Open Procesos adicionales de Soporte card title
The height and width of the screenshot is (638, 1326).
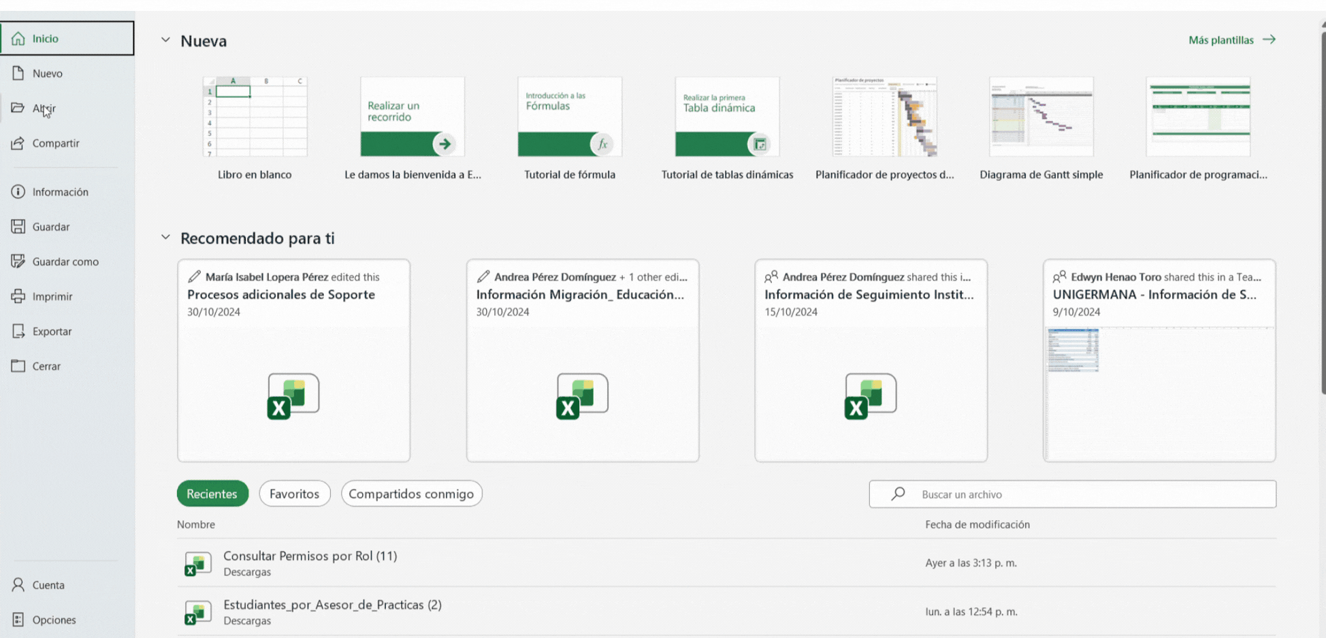coord(281,294)
